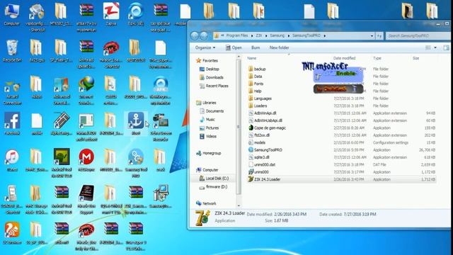Select the Recycle Bin desktop icon
This screenshot has width=453, height=255.
point(12,51)
